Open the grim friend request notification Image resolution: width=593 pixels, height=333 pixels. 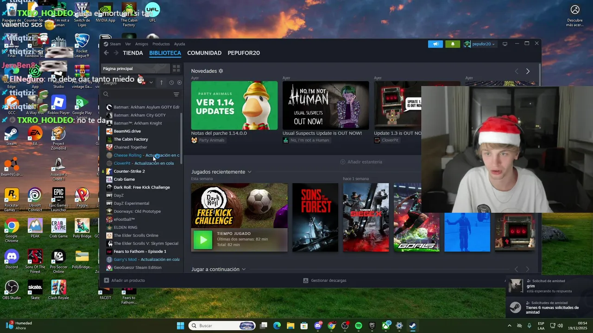point(549,286)
